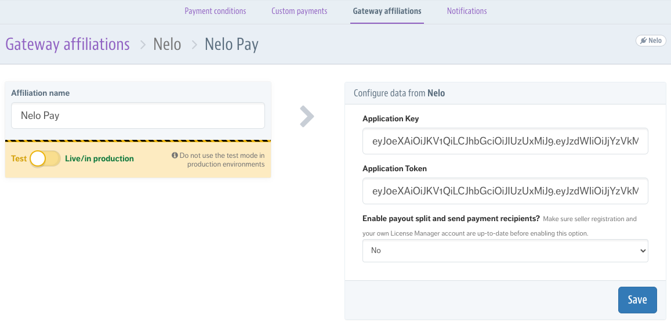Viewport: 671px width, 325px height.
Task: Click the Affiliation name label
Action: pyautogui.click(x=40, y=93)
